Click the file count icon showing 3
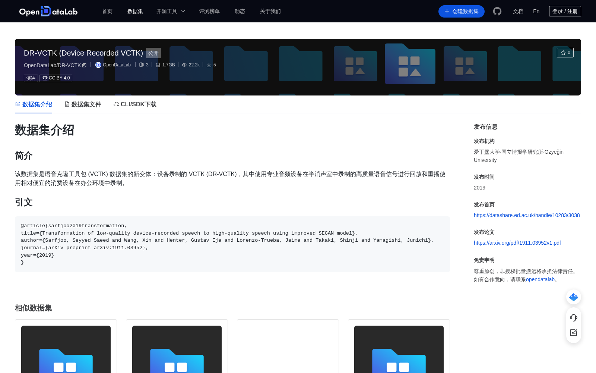 pyautogui.click(x=142, y=65)
